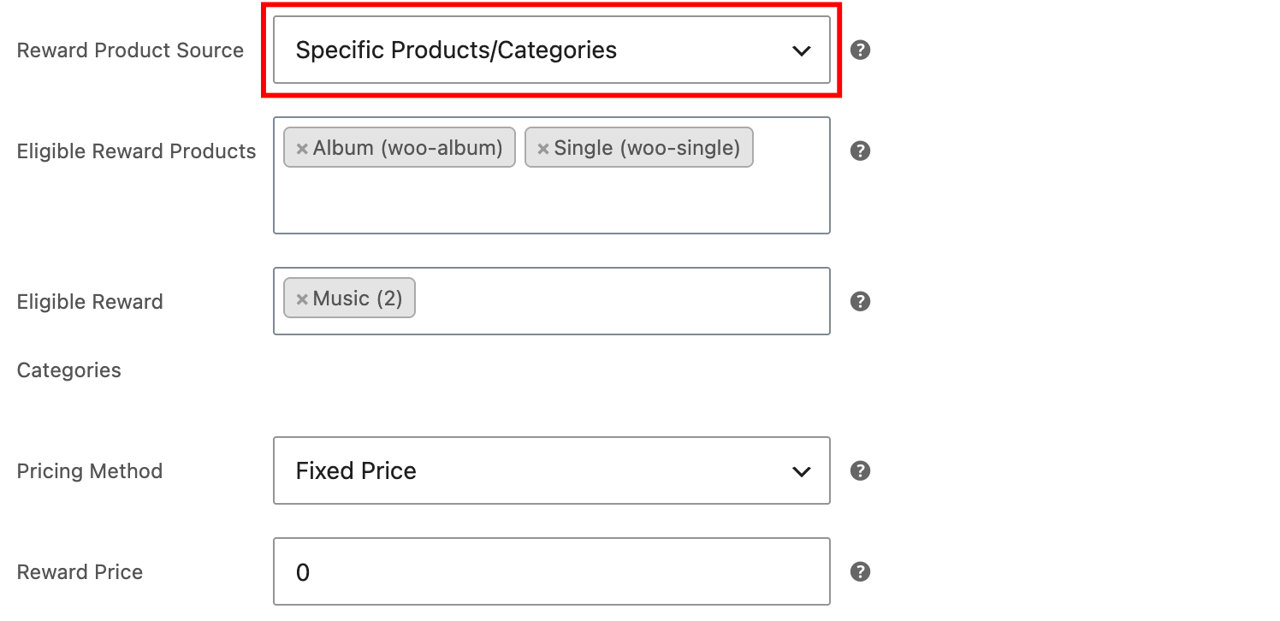Open the Reward Product Source dropdown

[x=552, y=50]
